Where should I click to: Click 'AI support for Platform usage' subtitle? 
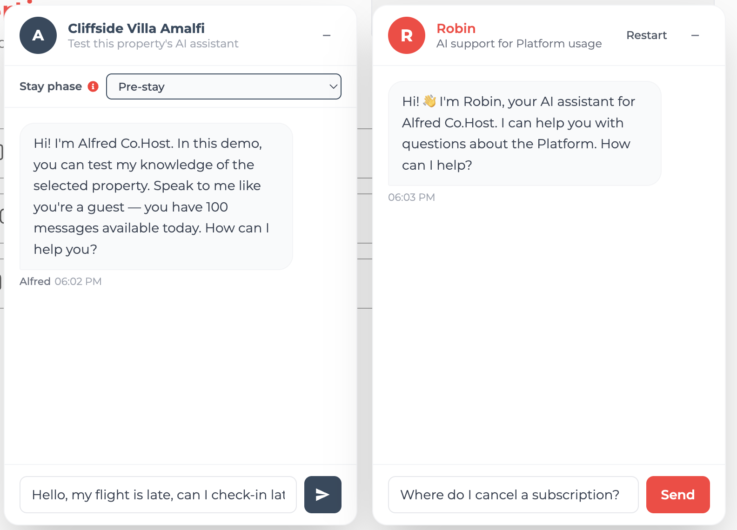[519, 44]
